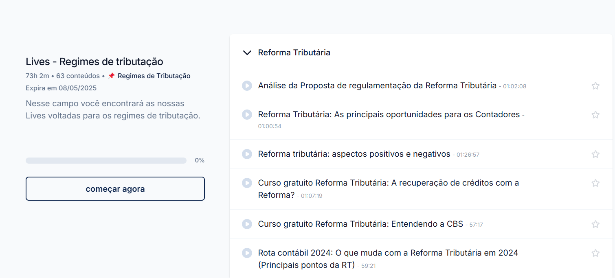Play the recuperação de créditos course video
This screenshot has width=615, height=278.
pyautogui.click(x=247, y=183)
